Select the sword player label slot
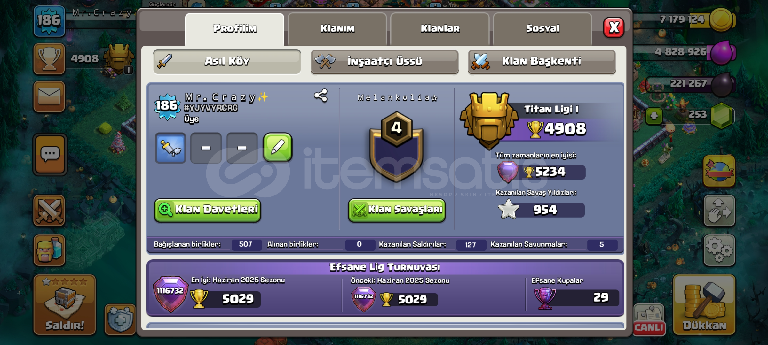The width and height of the screenshot is (768, 345). (x=170, y=148)
